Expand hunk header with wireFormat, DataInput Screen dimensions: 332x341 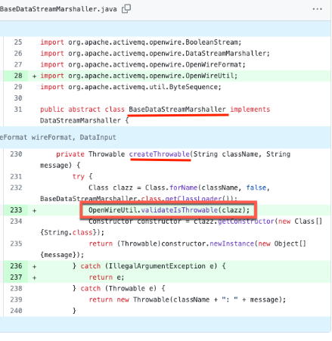[x=166, y=138]
